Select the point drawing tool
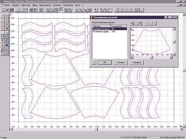186x139 pixels. (x=2, y=16)
